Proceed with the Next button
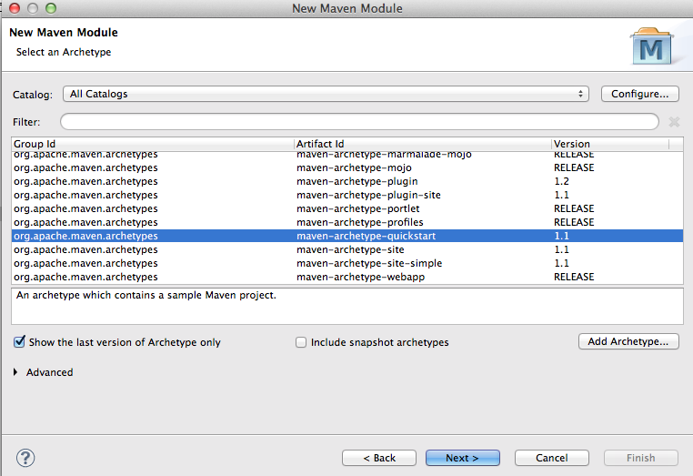 tap(462, 458)
